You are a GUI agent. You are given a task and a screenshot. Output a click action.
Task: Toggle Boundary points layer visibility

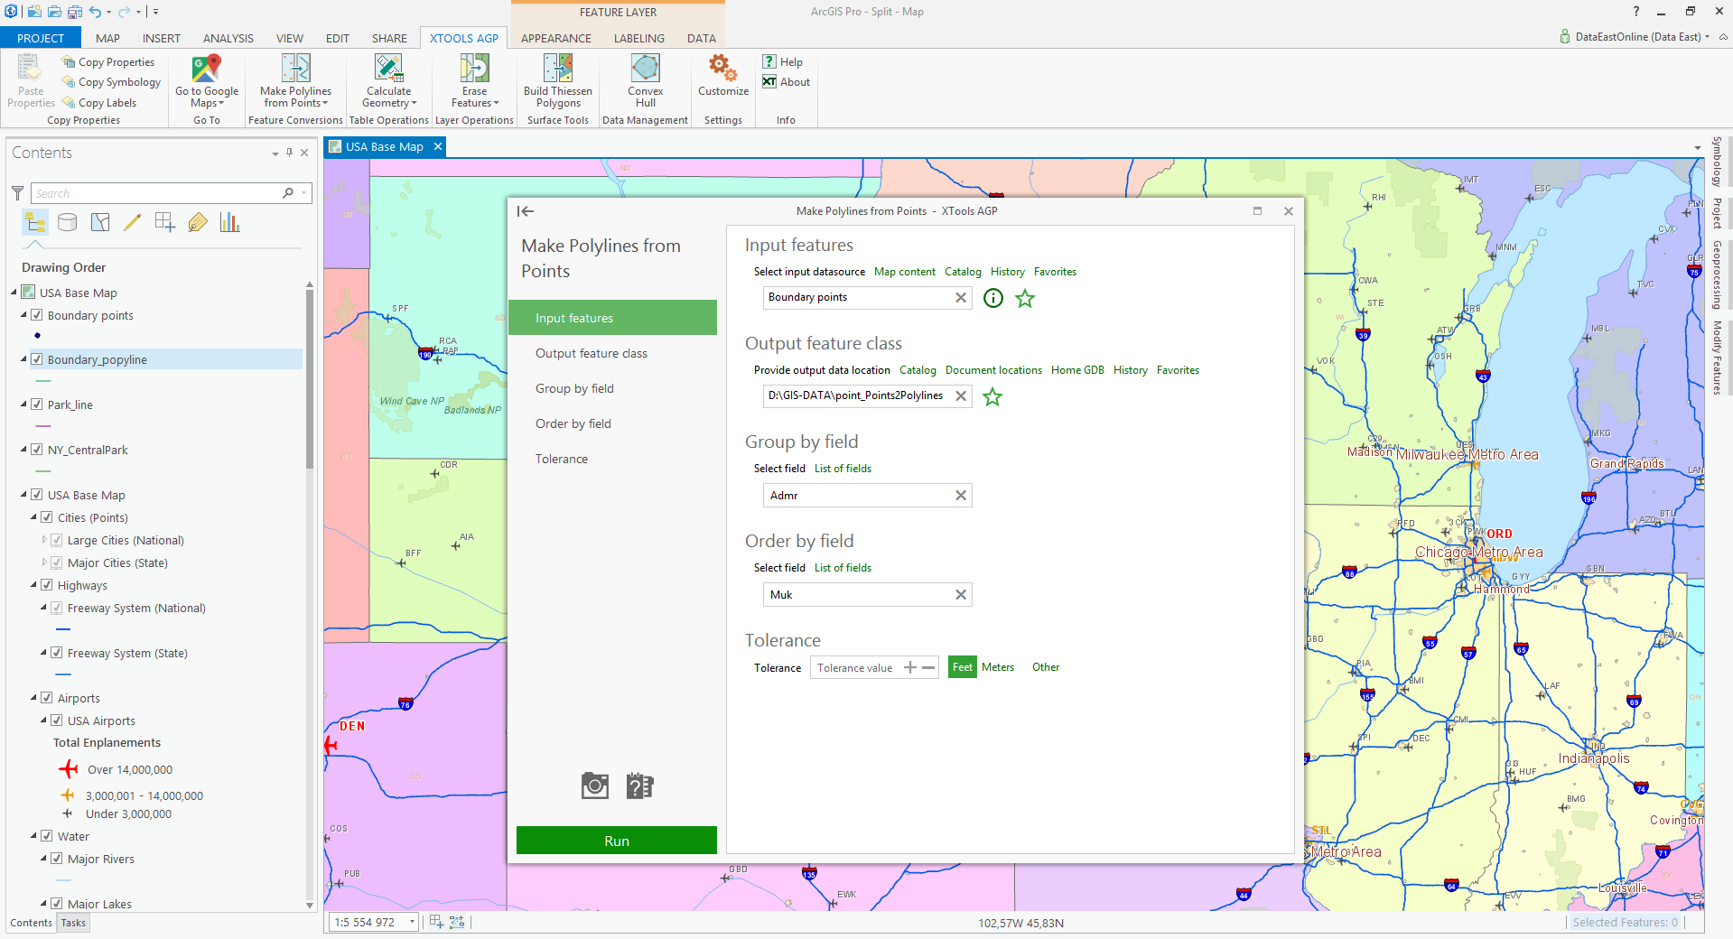(37, 315)
